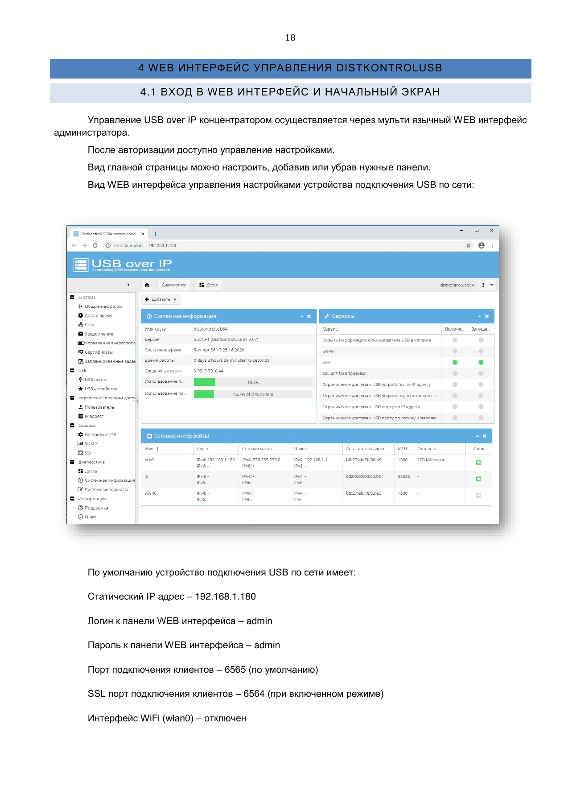Click the grey link icon for wlan0

[478, 496]
